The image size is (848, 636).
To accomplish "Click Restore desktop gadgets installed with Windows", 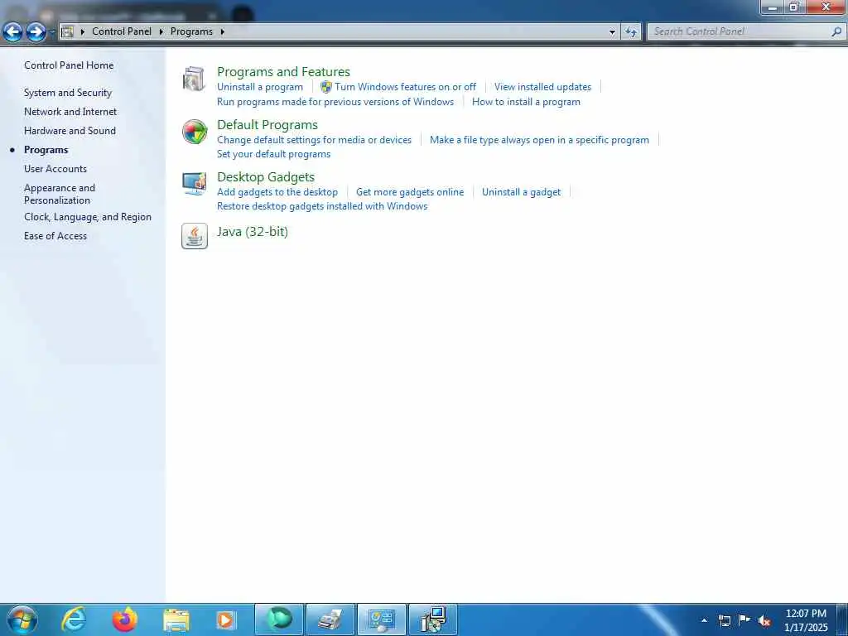I will pyautogui.click(x=322, y=206).
